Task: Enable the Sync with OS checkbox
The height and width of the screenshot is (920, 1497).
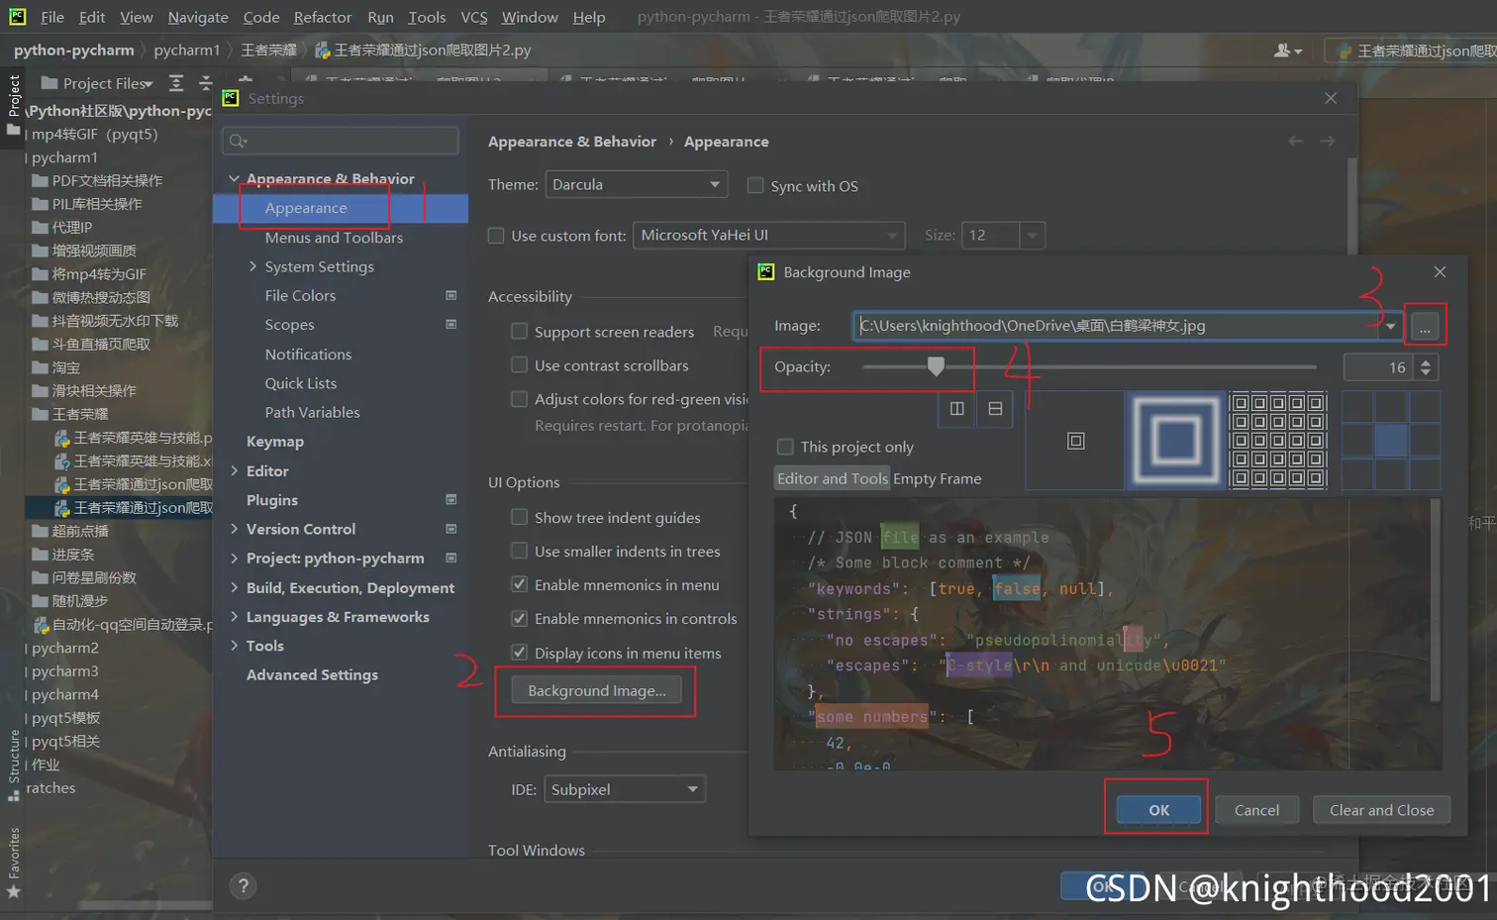Action: click(x=755, y=185)
